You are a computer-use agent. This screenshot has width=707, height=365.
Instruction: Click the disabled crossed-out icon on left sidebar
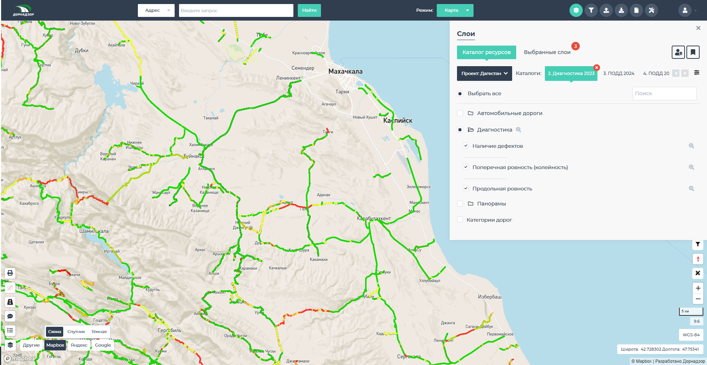10,287
